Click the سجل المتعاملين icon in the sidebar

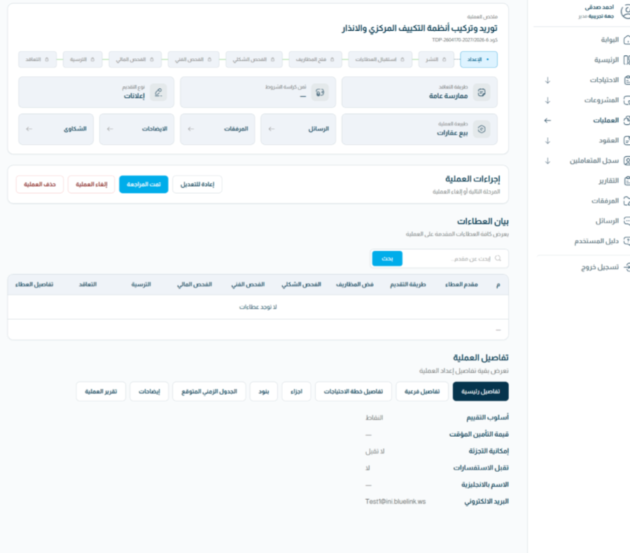point(626,161)
